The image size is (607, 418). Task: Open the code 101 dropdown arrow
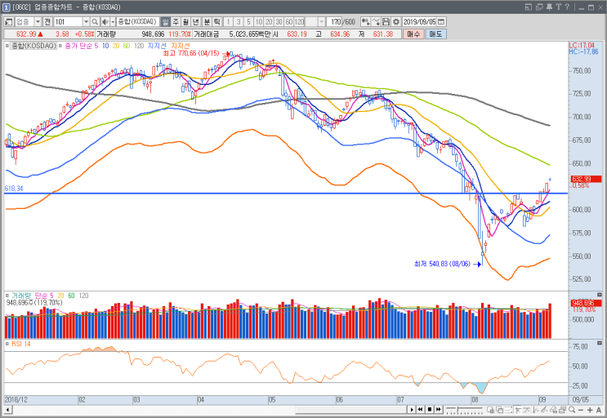tap(86, 22)
